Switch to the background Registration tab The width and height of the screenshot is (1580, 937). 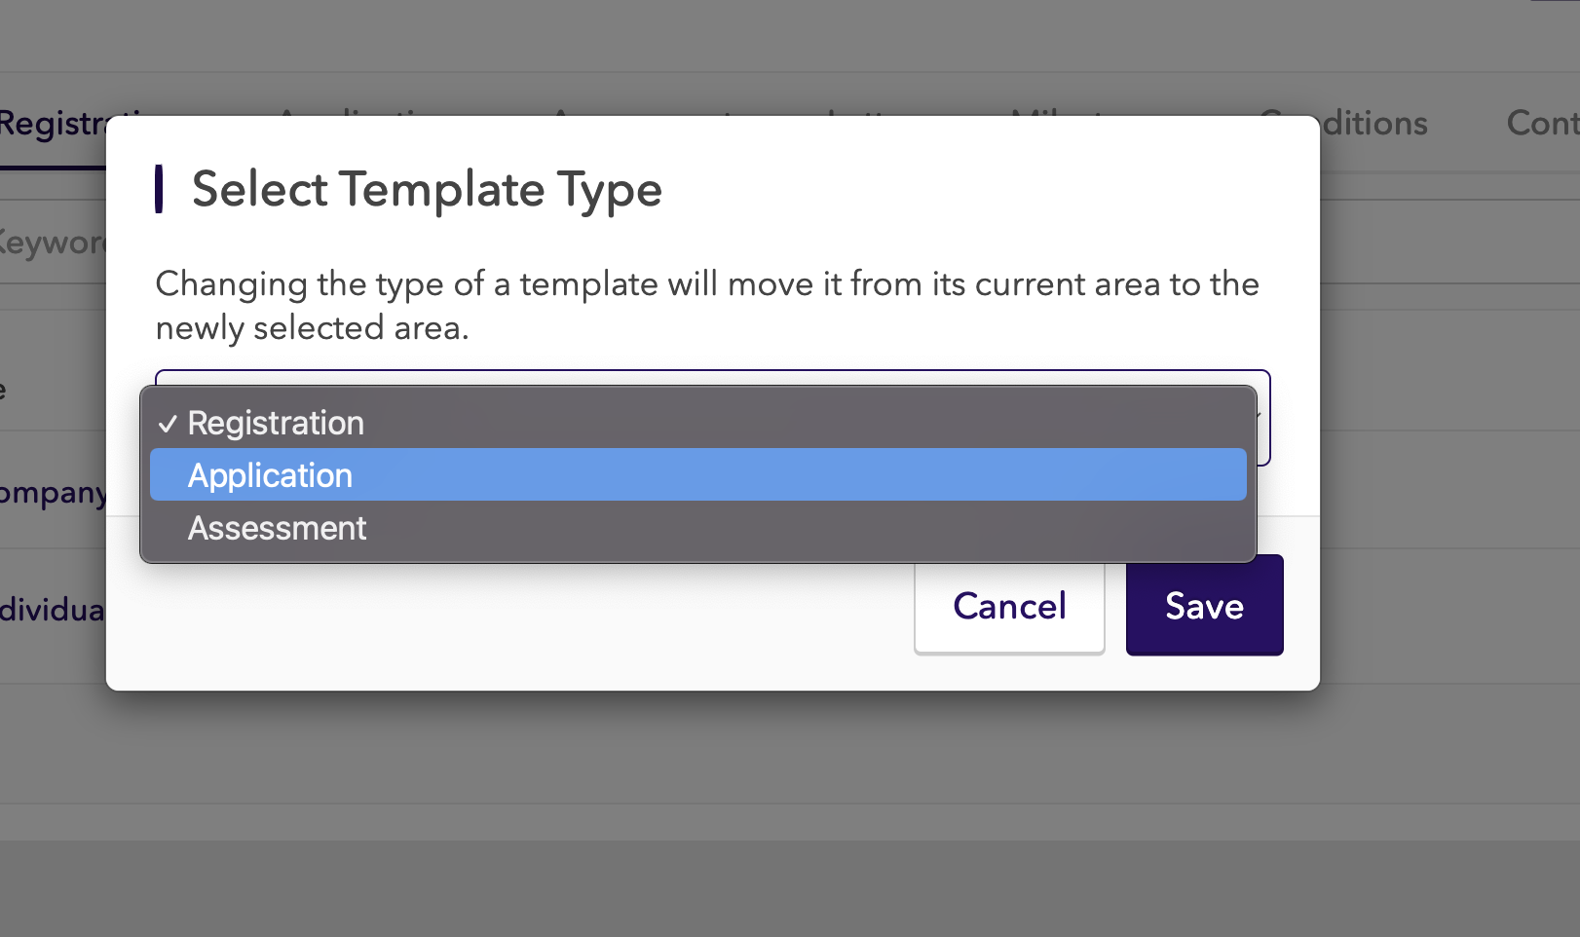click(x=51, y=125)
